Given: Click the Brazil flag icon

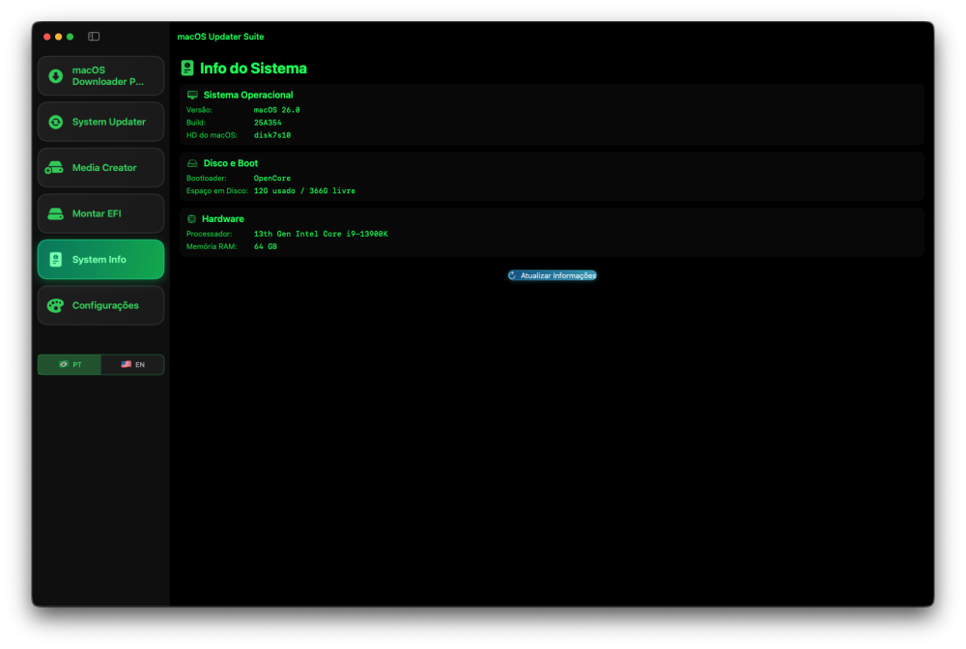Looking at the screenshot, I should coord(64,364).
